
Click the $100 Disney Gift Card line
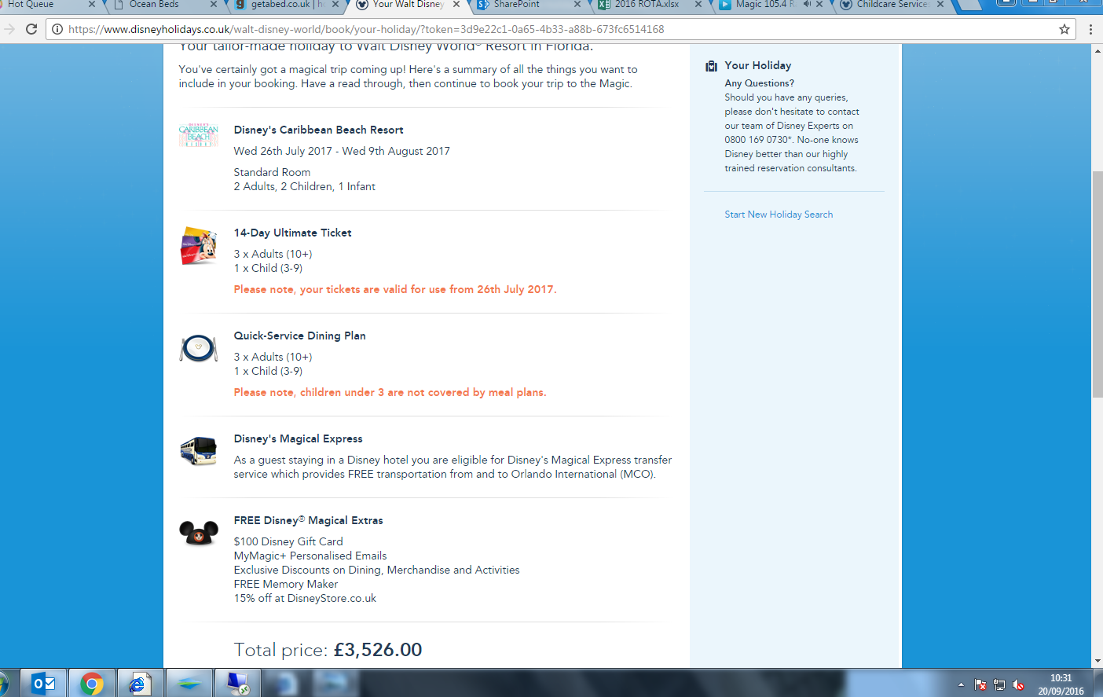(288, 541)
